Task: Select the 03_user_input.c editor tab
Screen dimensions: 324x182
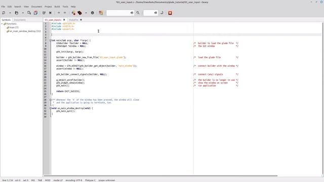Action: 53,20
